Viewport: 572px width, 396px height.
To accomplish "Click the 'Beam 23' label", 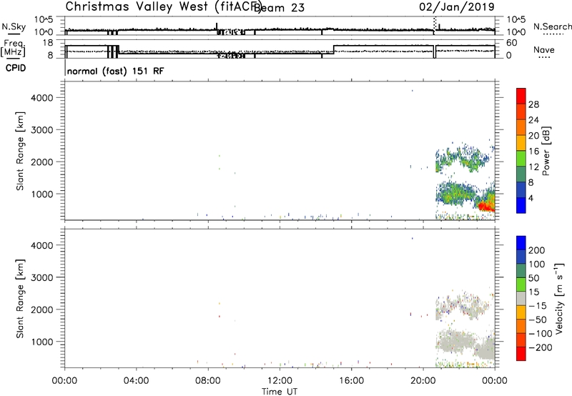I will 280,8.
